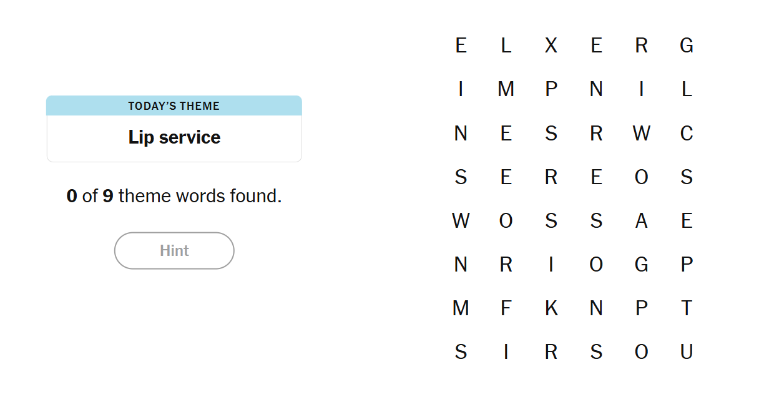Choose the letter F tile

click(x=506, y=308)
